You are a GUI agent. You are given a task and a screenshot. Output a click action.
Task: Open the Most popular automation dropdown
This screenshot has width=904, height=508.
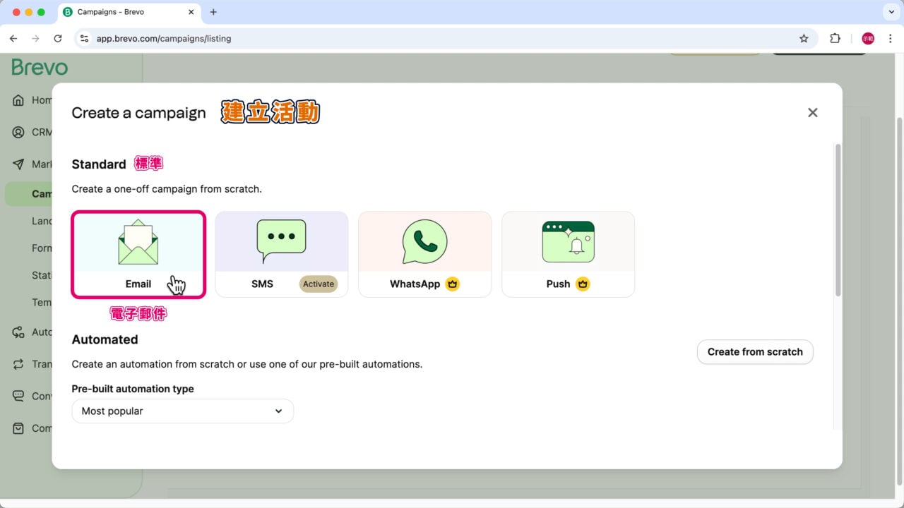182,411
